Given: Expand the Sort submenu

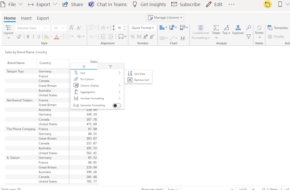Looking at the screenshot, I should click(97, 73).
